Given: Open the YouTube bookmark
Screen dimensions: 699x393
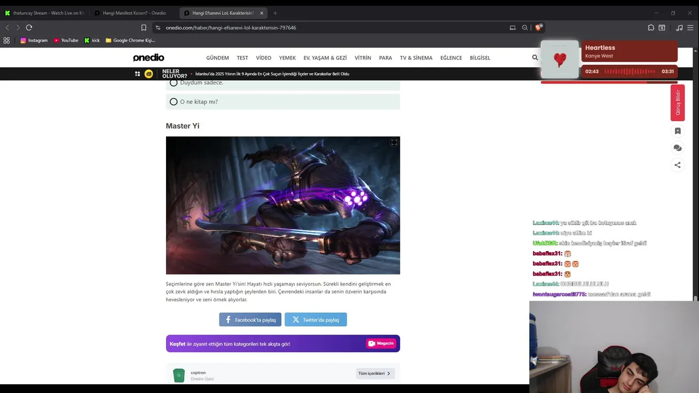Looking at the screenshot, I should tap(66, 40).
